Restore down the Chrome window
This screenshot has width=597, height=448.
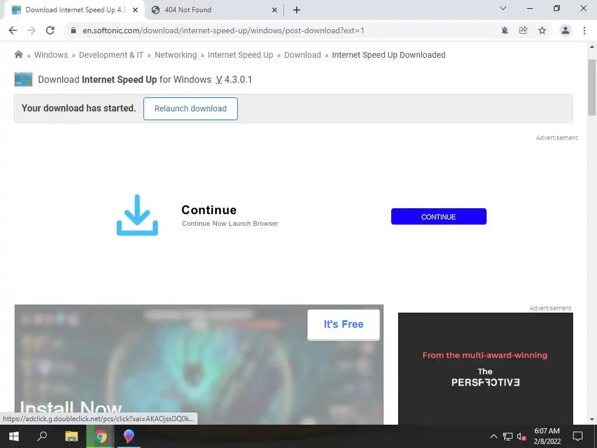coord(557,8)
